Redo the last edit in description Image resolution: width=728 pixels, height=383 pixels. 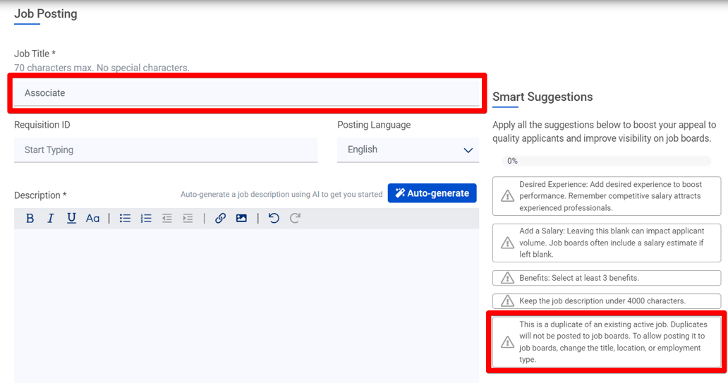pos(295,219)
